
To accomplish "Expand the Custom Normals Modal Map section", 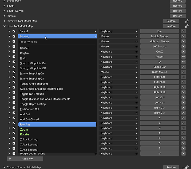I will (x=4, y=167).
